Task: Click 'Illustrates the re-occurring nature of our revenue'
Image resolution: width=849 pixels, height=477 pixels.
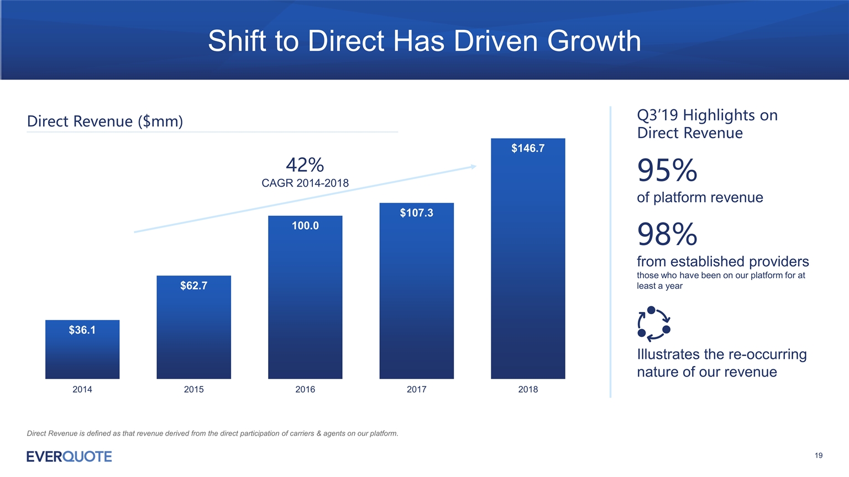Action: pos(722,363)
